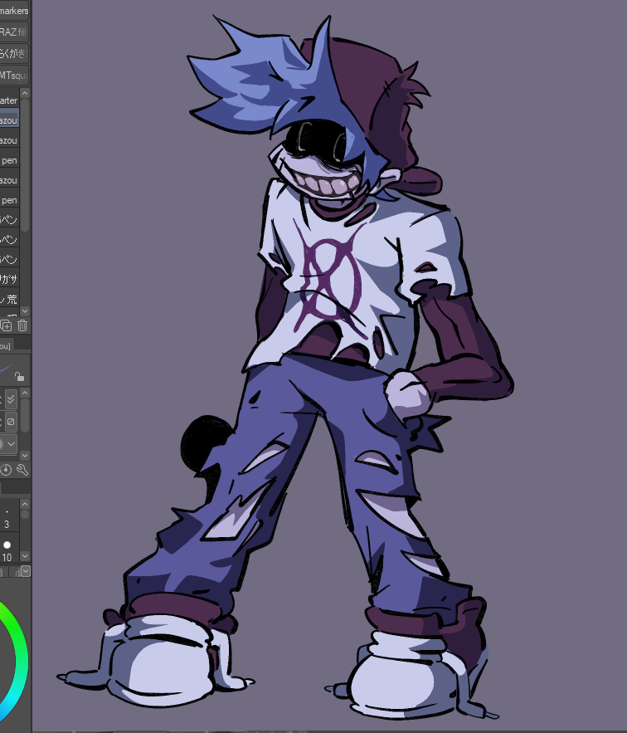The width and height of the screenshot is (627, 733).
Task: Click brush size panel scroll-up arrow
Action: click(x=25, y=503)
